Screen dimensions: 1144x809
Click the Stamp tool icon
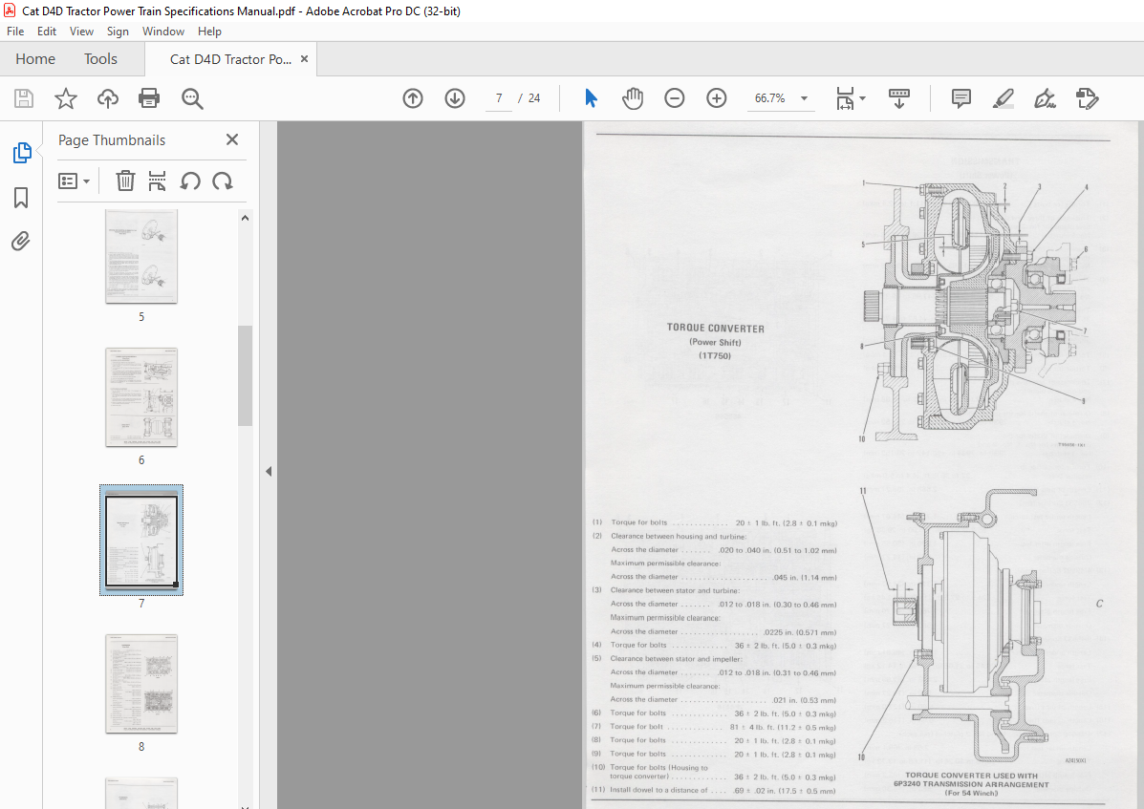(x=1087, y=98)
